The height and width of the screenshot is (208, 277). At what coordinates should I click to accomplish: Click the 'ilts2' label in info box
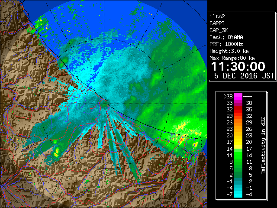tap(217, 16)
